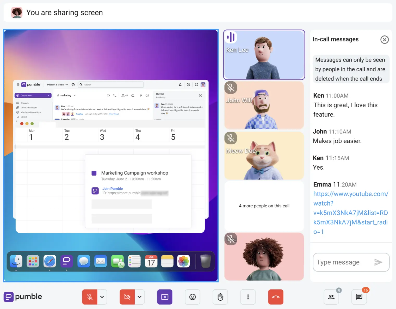Select Meow Doe's video tile
This screenshot has width=396, height=309.
tap(264, 156)
